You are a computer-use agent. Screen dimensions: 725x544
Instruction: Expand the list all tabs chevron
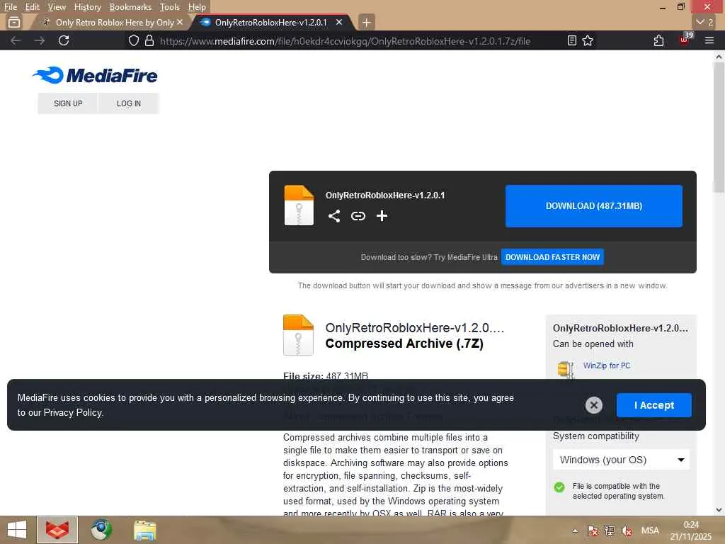[x=704, y=22]
